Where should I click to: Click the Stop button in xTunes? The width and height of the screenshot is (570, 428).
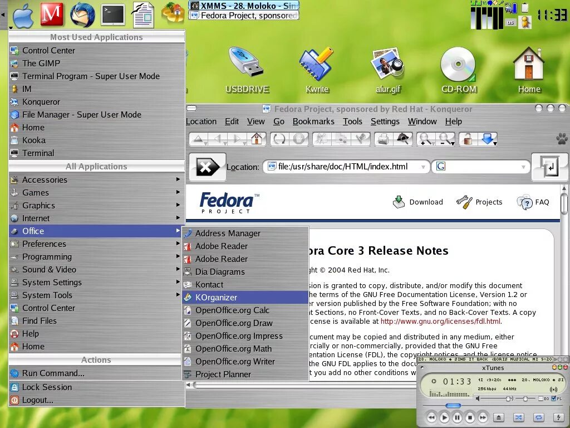(x=470, y=417)
